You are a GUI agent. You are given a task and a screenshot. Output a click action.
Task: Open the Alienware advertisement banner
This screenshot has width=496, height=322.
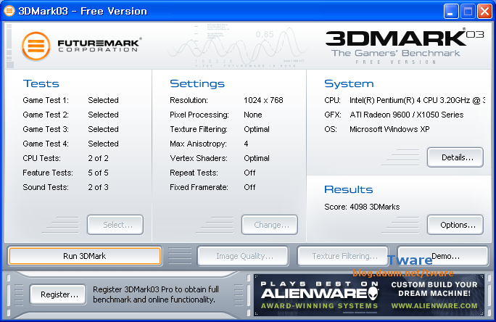click(369, 294)
